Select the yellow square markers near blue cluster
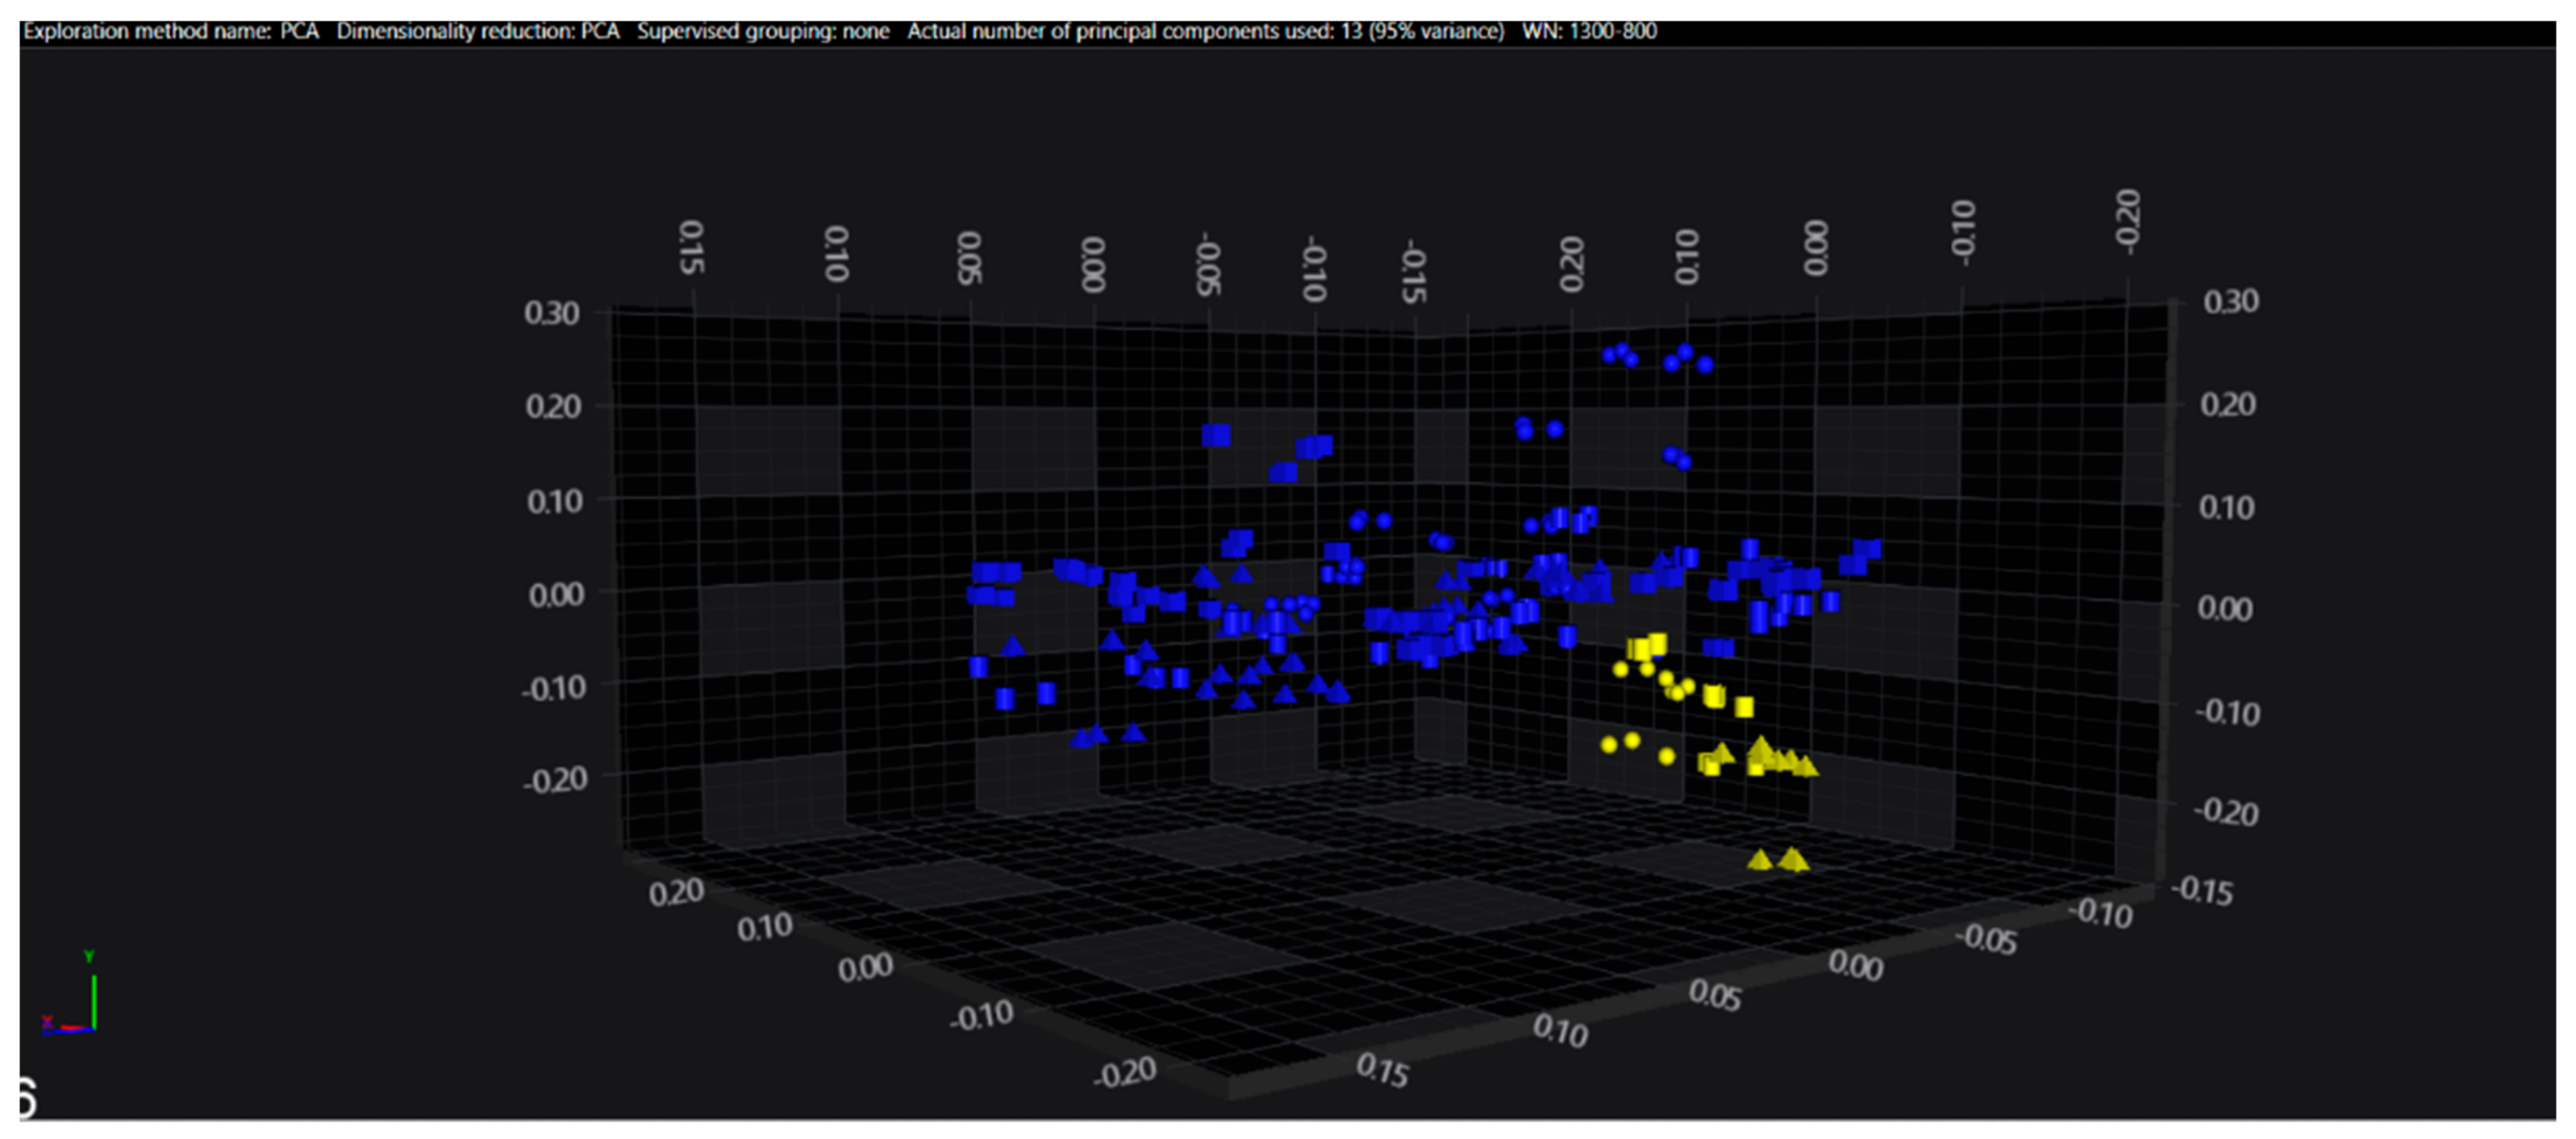Viewport: 2576px width, 1139px height. [1646, 647]
